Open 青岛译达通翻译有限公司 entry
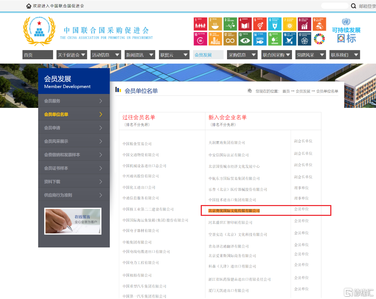 [229, 246]
